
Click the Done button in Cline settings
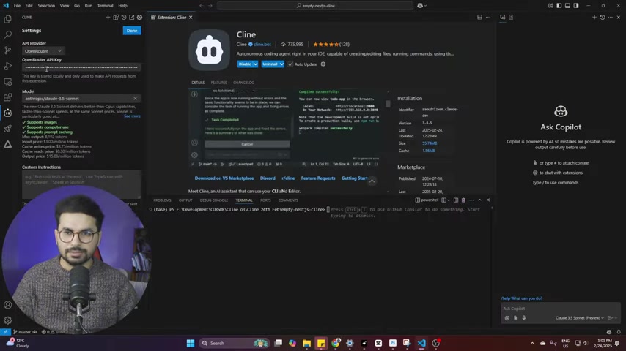132,31
